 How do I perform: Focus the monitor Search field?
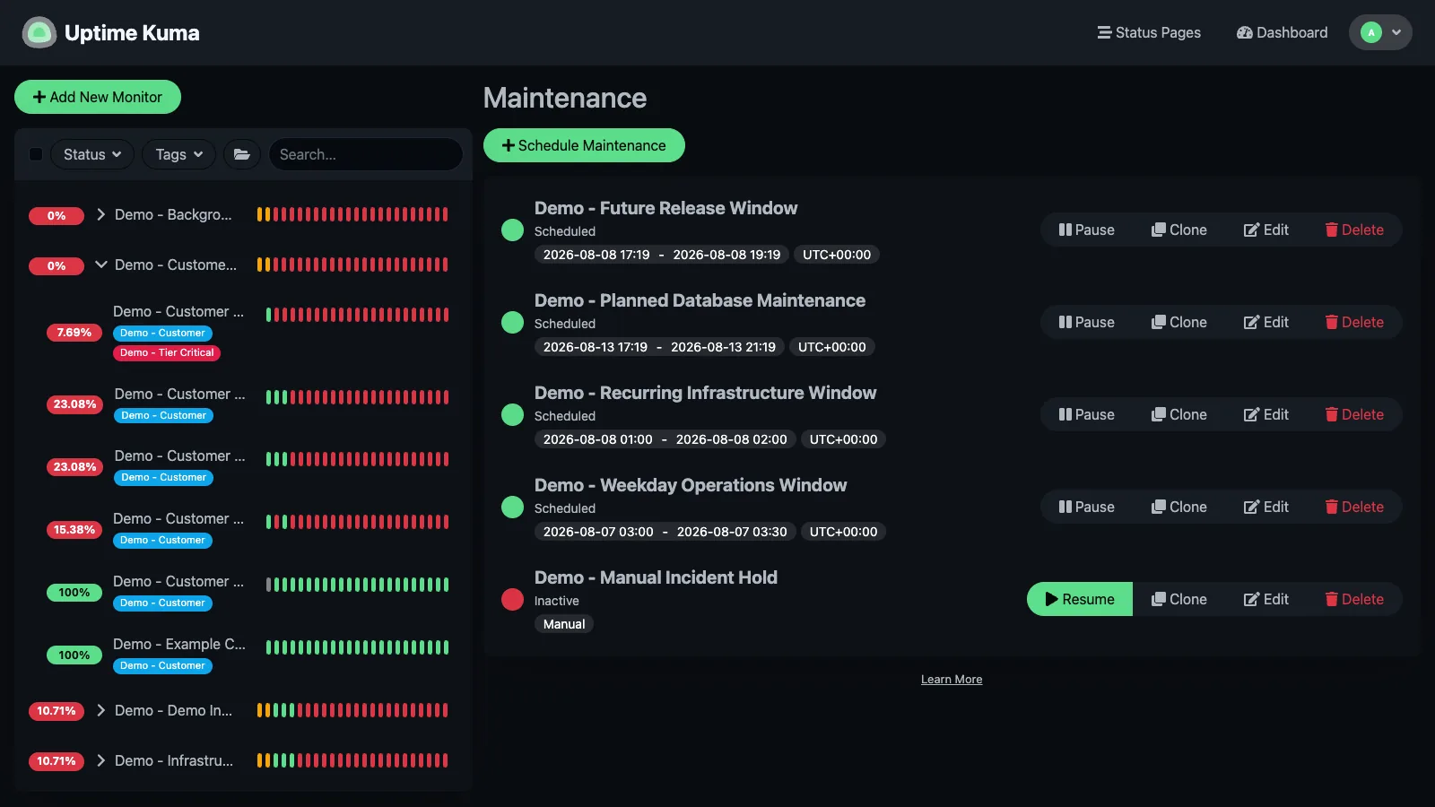[366, 154]
